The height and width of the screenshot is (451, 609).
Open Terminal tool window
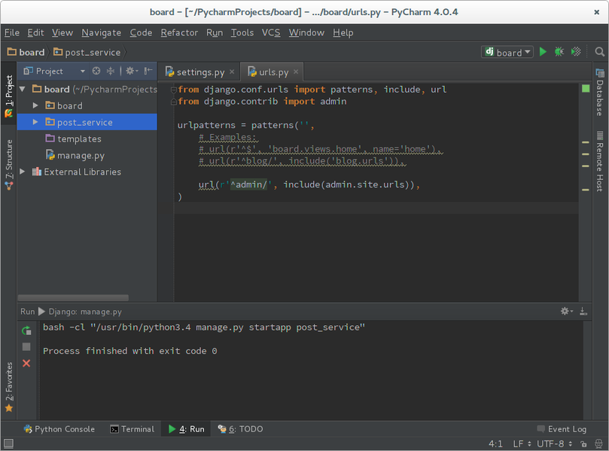pyautogui.click(x=132, y=429)
